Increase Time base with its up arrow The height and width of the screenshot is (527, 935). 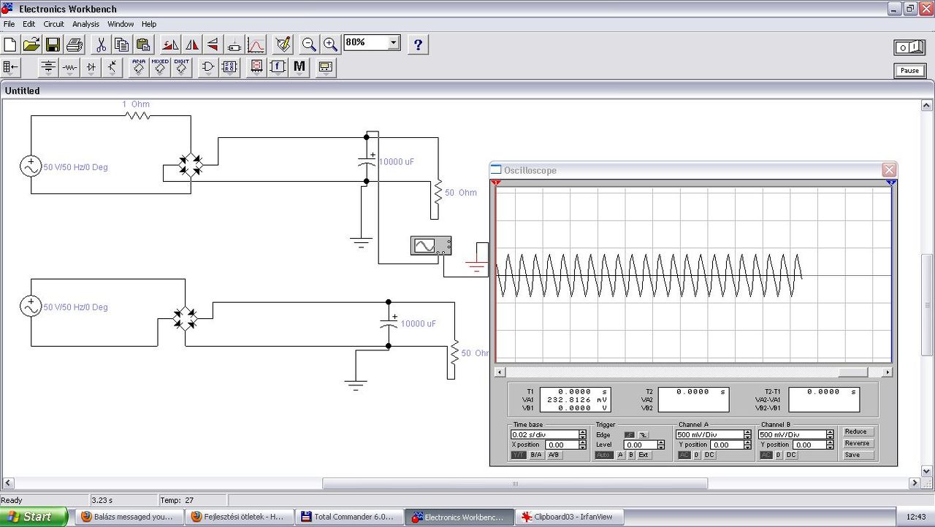point(582,432)
